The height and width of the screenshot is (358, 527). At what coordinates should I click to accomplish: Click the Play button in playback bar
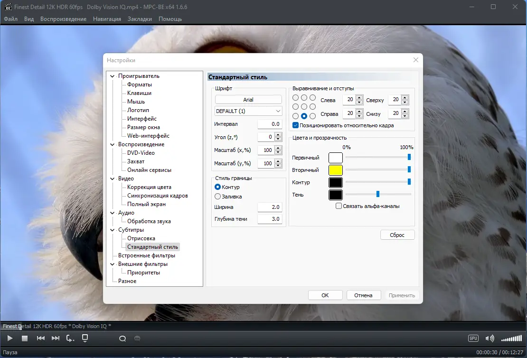(10, 339)
